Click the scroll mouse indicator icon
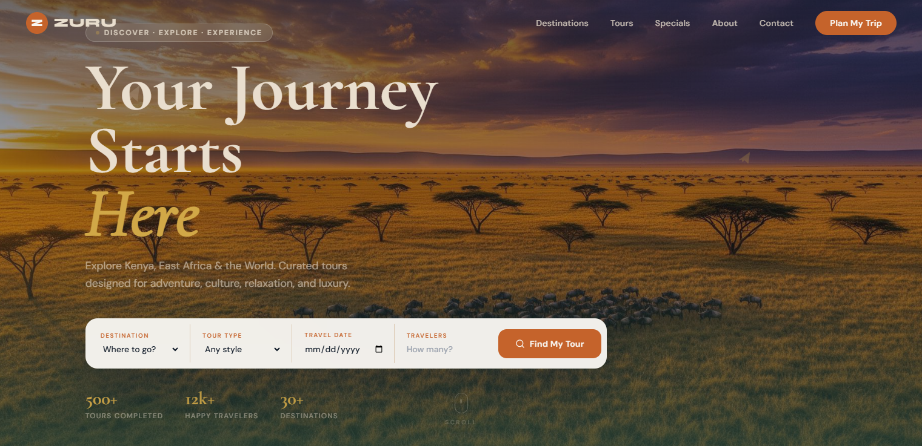This screenshot has height=446, width=922. pos(461,402)
